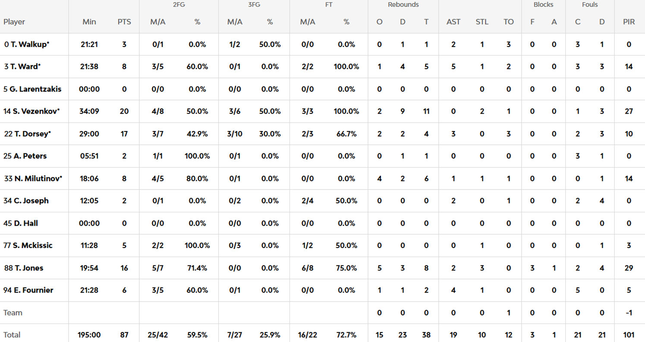The height and width of the screenshot is (342, 645).
Task: Click the Player column header
Action: coord(14,22)
